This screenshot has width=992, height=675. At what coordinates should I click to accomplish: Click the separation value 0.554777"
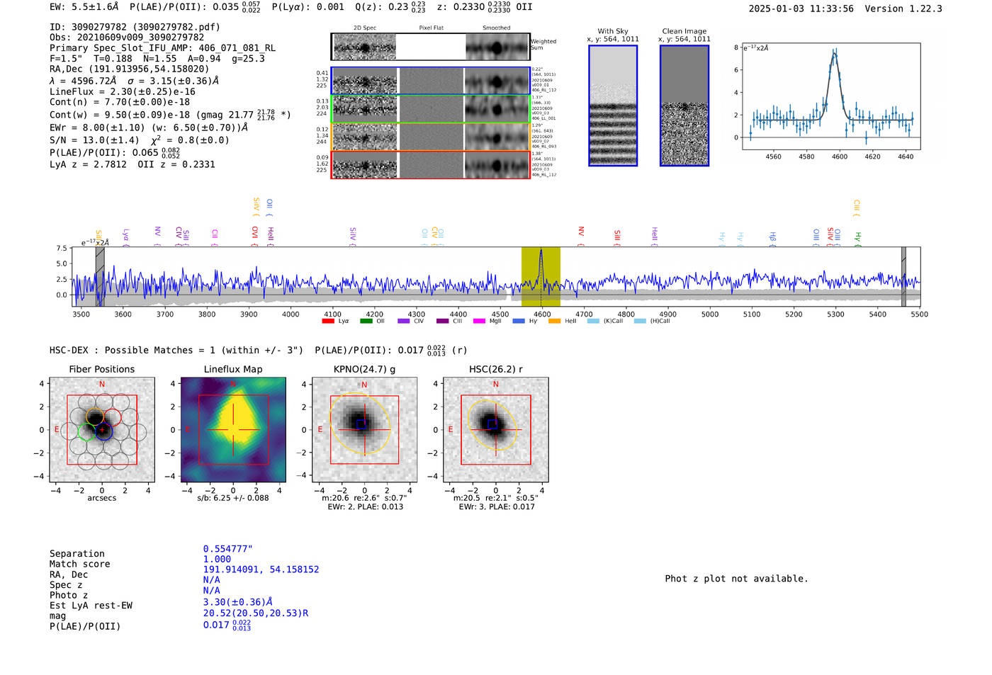coord(228,549)
